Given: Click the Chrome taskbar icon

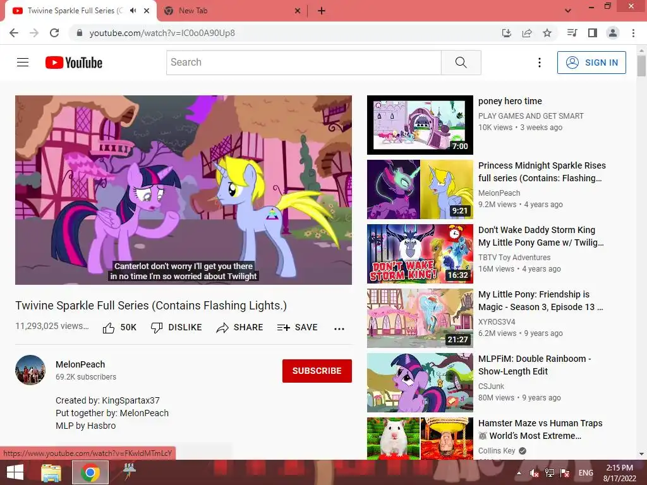Looking at the screenshot, I should (90, 472).
